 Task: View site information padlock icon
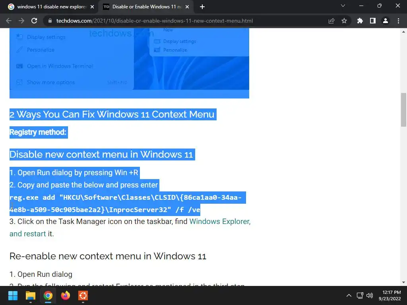tap(50, 21)
